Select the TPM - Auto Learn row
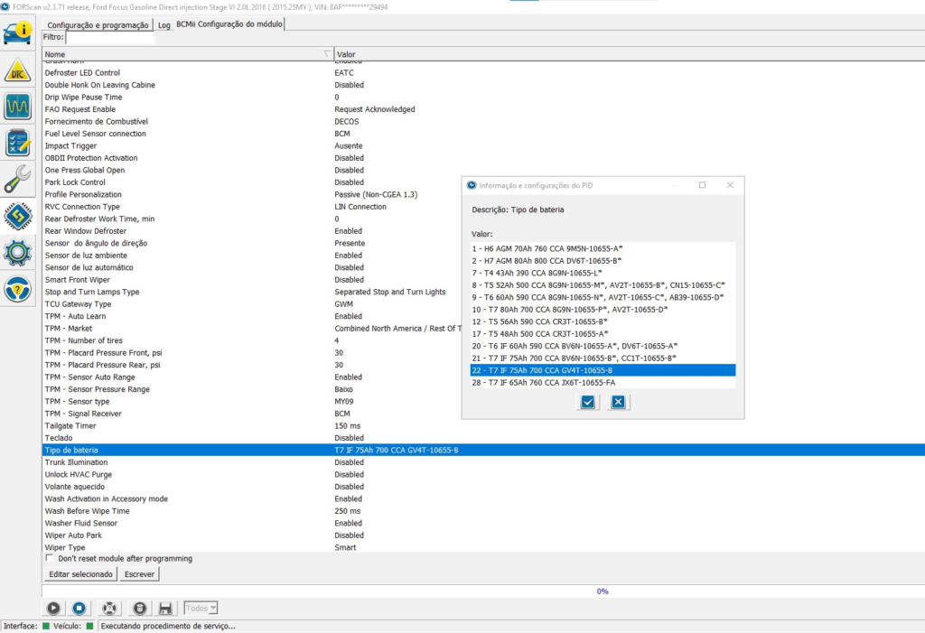This screenshot has width=925, height=633. [x=484, y=316]
